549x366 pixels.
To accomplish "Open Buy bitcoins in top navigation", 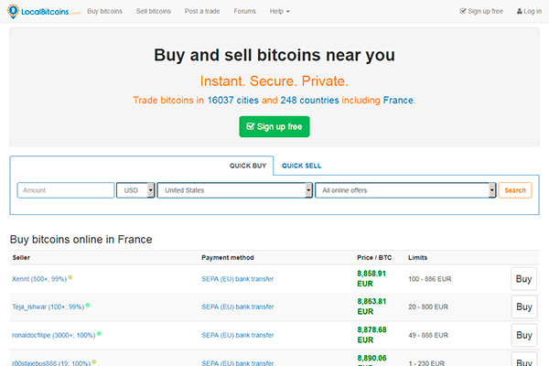I will (x=104, y=11).
